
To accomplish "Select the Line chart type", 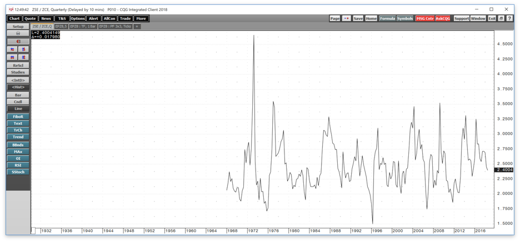I will coord(18,108).
